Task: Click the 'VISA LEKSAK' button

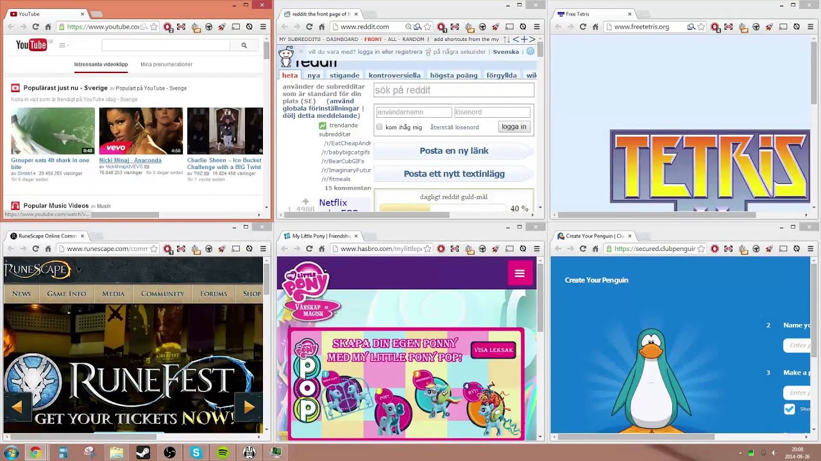Action: coord(493,350)
